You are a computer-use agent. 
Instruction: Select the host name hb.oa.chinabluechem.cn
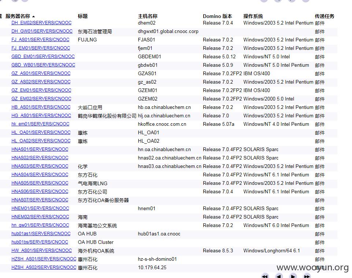pos(164,107)
